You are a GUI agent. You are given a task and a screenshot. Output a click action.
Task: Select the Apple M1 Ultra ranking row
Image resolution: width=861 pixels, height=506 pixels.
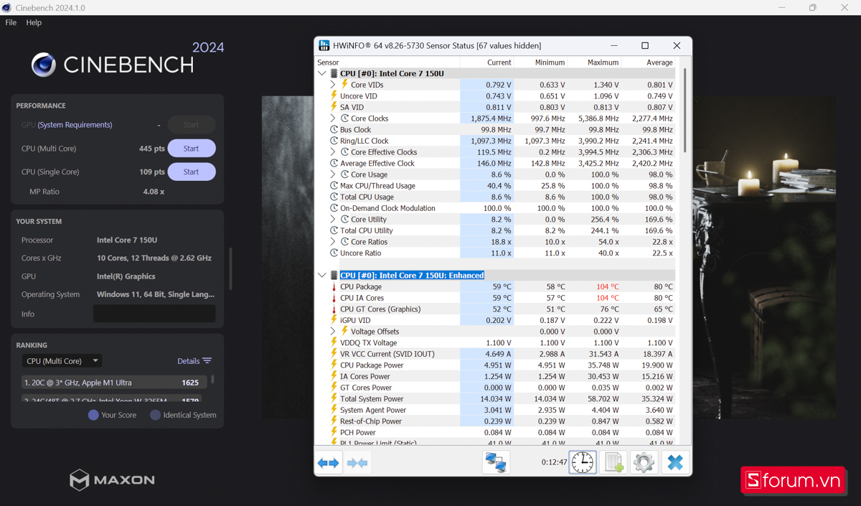point(115,383)
